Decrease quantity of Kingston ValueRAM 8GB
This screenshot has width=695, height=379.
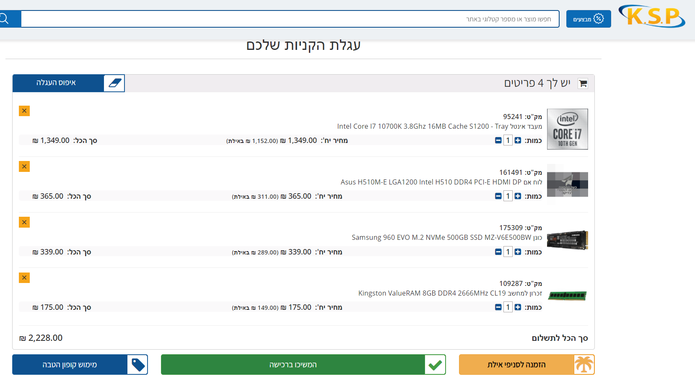tap(498, 307)
